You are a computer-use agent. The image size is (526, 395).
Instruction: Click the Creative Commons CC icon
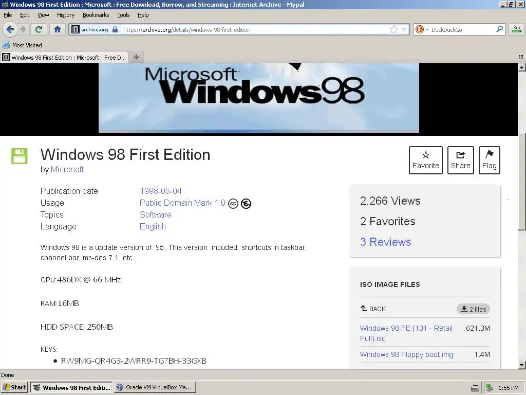pyautogui.click(x=233, y=204)
